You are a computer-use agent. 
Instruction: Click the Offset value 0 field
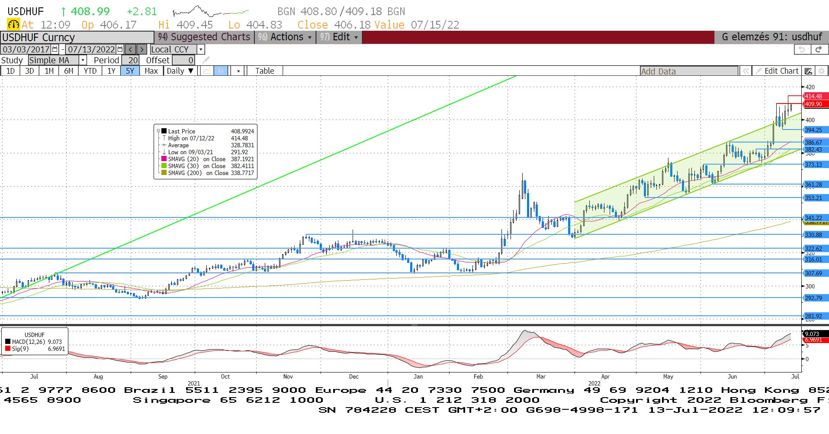(x=183, y=60)
